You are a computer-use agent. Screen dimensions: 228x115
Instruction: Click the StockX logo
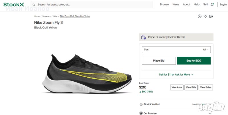14,5
